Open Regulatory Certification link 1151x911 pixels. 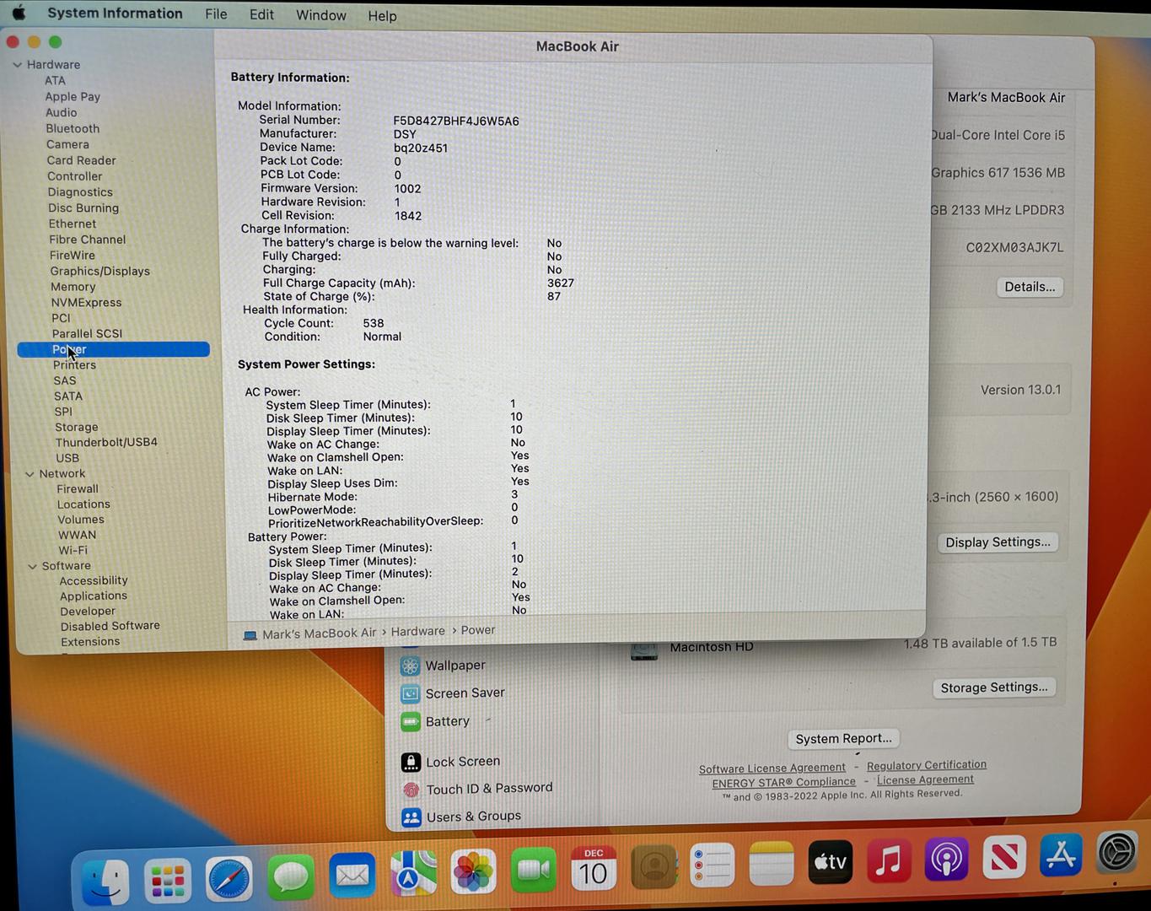(x=926, y=765)
